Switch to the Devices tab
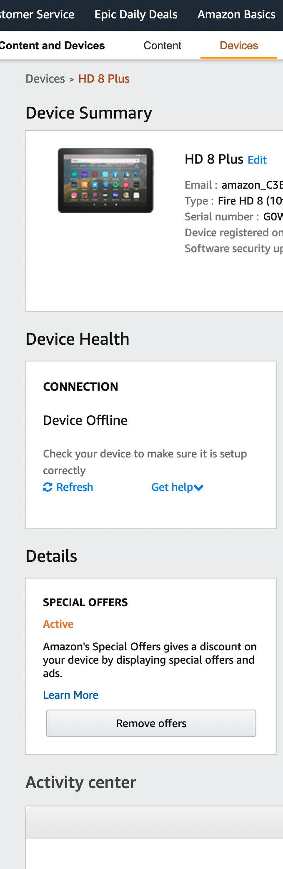The width and height of the screenshot is (283, 869). coord(239,45)
